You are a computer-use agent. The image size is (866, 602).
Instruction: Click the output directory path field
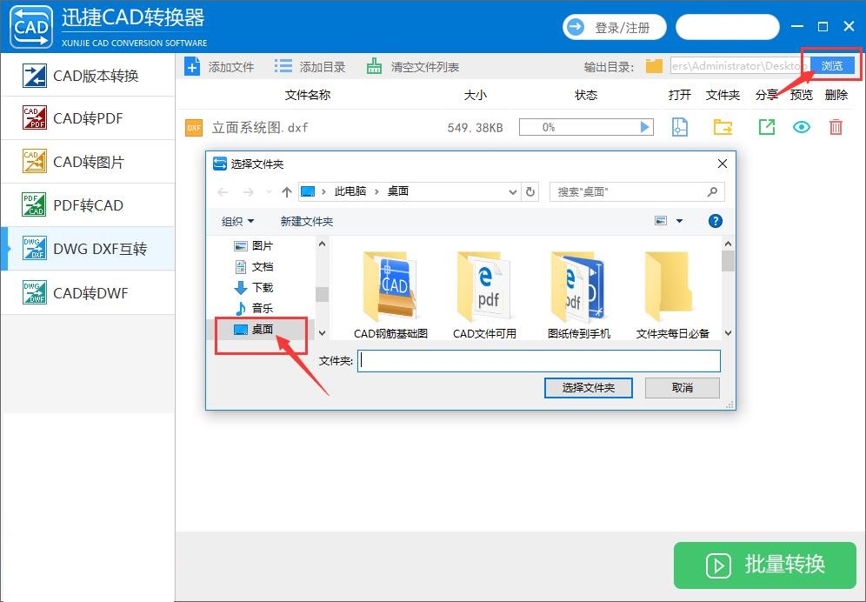pyautogui.click(x=740, y=66)
